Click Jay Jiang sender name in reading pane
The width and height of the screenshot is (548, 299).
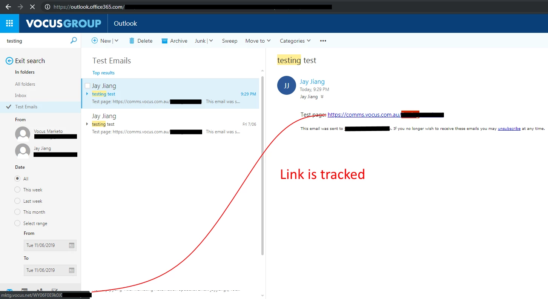click(x=312, y=82)
